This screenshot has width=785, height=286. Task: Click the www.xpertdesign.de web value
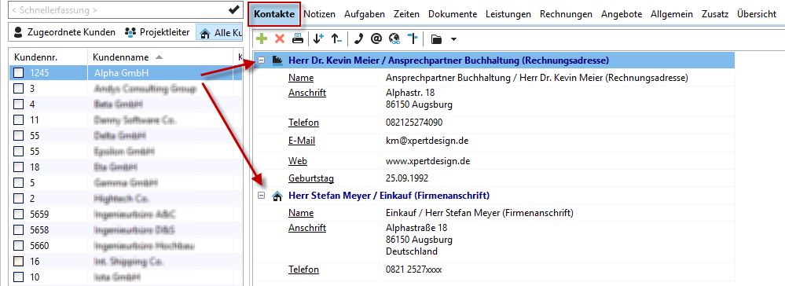428,161
